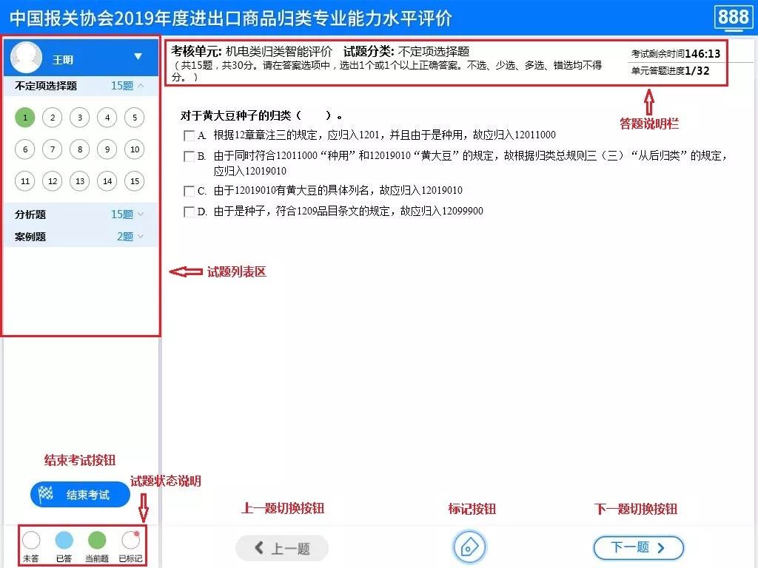Viewport: 758px width, 568px height.
Task: Select option C checkbox
Action: (189, 192)
